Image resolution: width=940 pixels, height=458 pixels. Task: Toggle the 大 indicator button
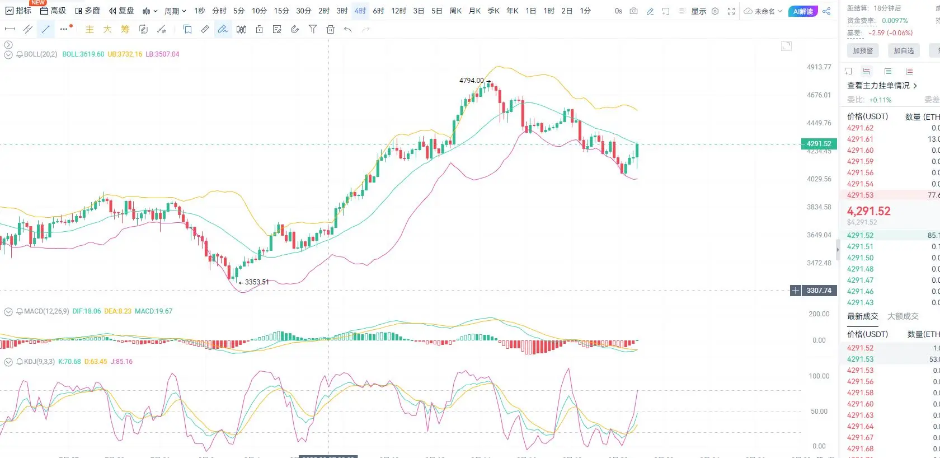pyautogui.click(x=107, y=29)
